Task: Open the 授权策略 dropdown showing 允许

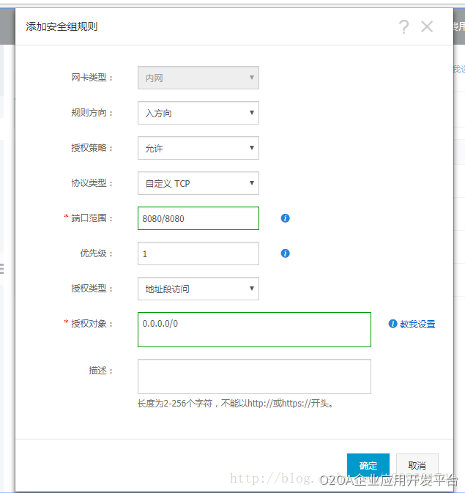Action: [198, 148]
